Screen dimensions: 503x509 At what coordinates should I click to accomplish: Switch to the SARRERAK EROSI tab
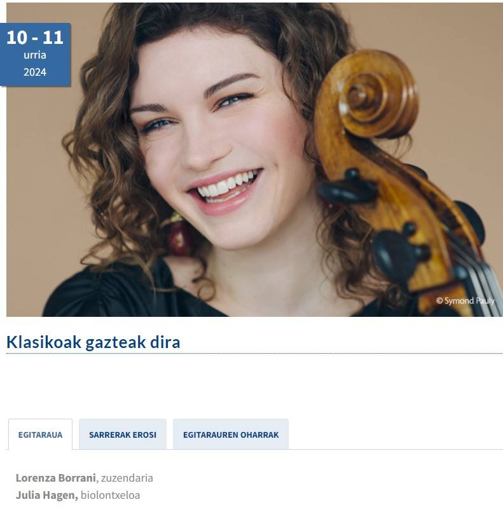tap(123, 435)
